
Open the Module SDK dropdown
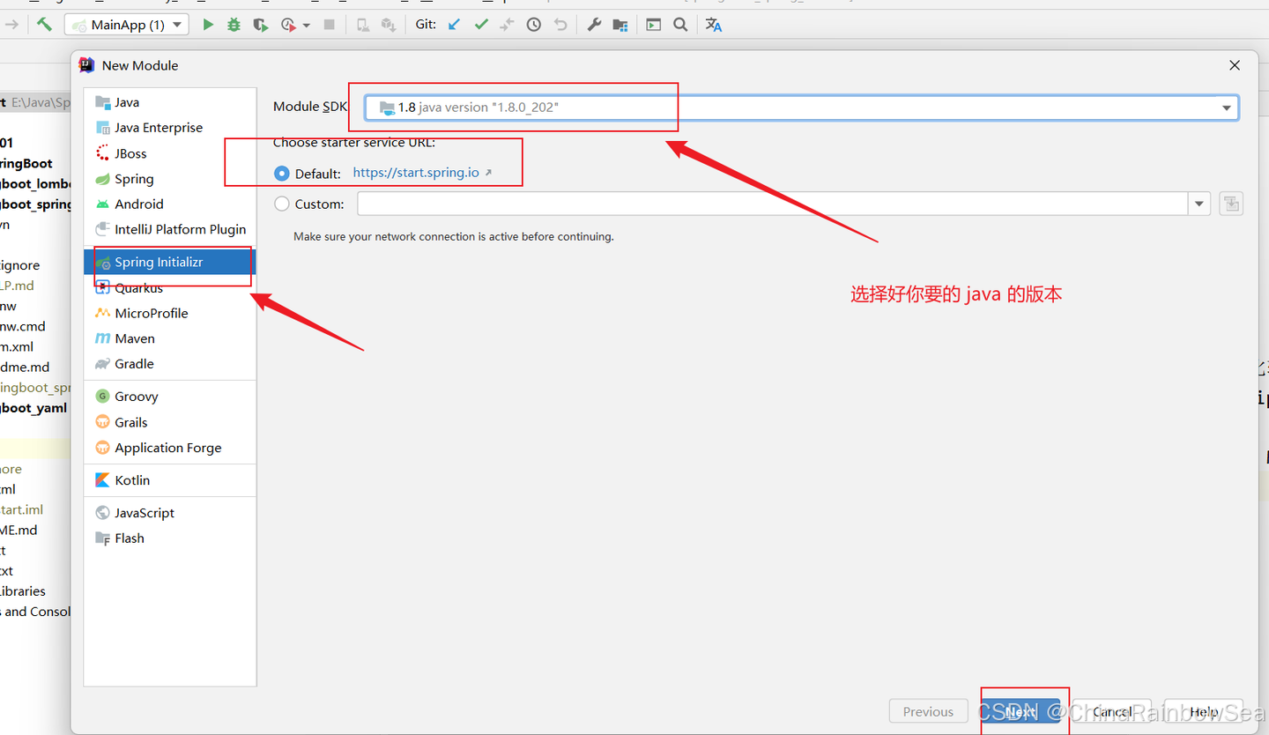[x=802, y=108]
